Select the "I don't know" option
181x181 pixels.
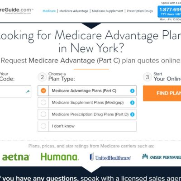(87, 126)
